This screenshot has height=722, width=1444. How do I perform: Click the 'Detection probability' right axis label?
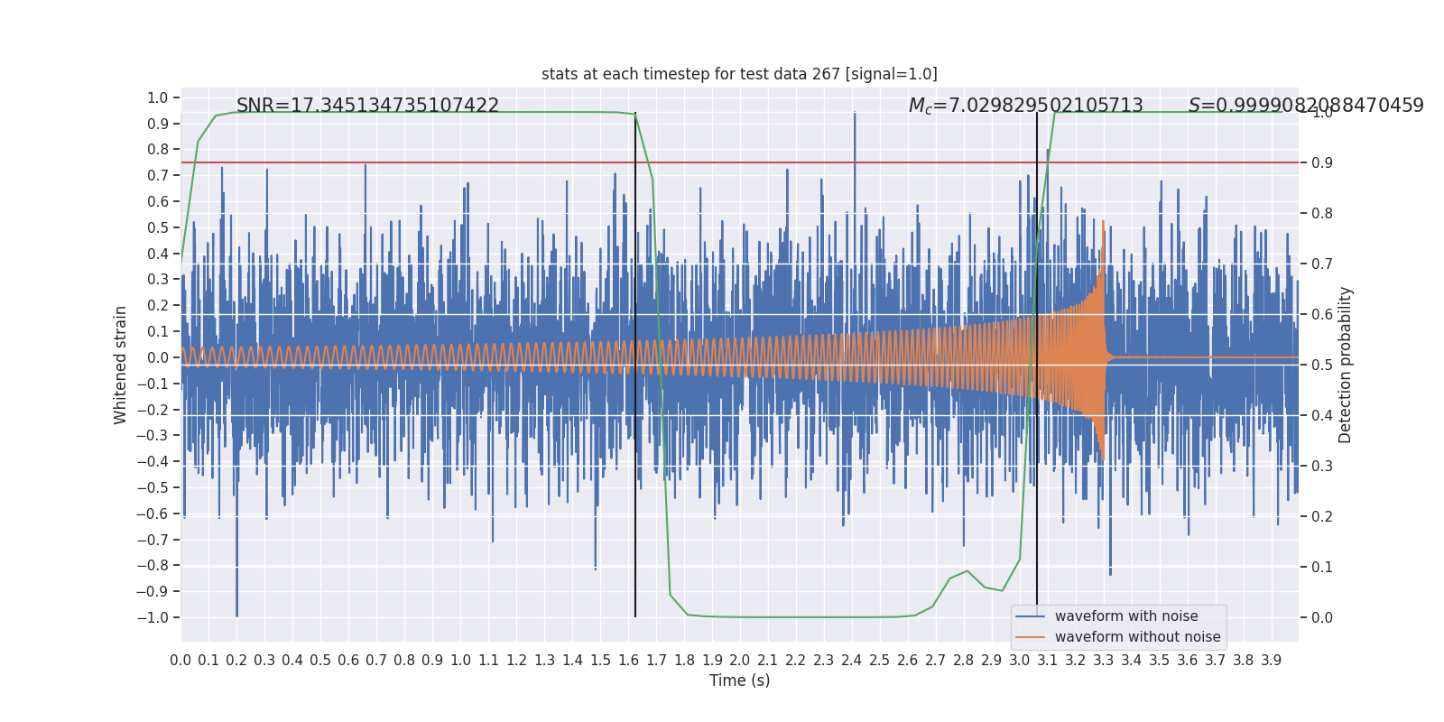[x=1346, y=365]
